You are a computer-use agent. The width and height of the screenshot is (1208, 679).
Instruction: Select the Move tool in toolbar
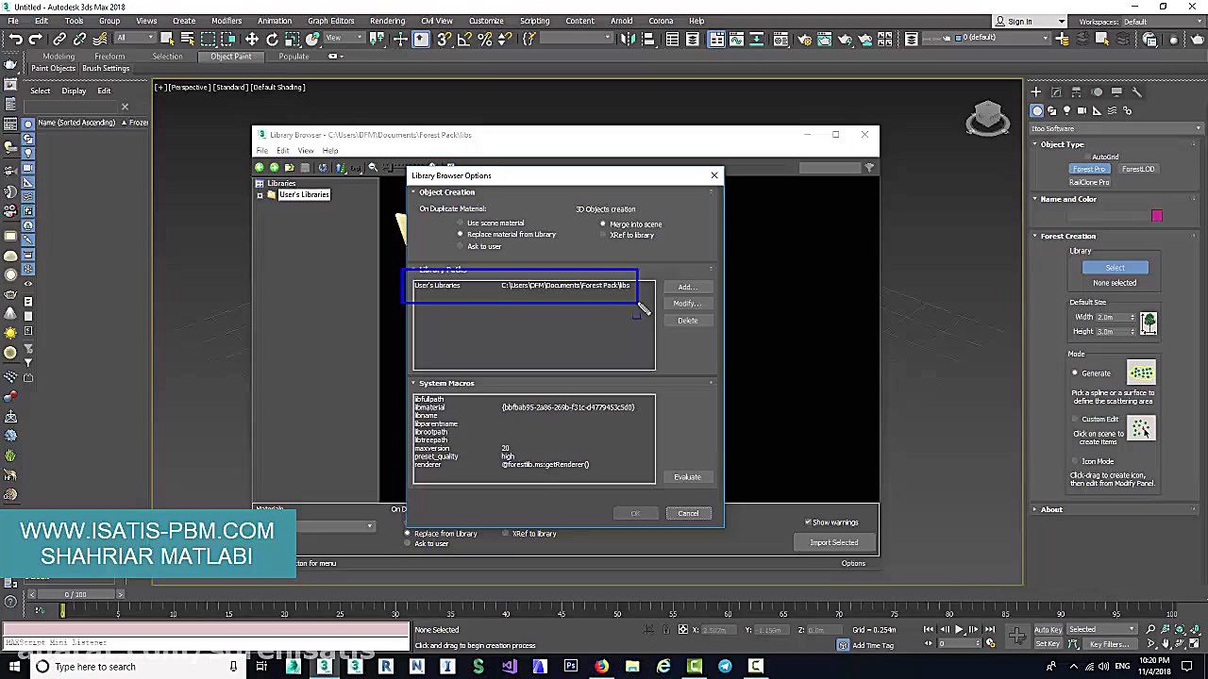click(252, 39)
